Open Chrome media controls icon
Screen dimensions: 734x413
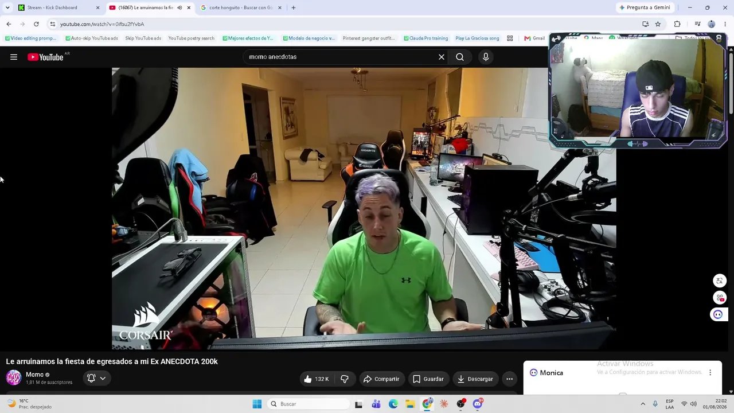pos(697,24)
